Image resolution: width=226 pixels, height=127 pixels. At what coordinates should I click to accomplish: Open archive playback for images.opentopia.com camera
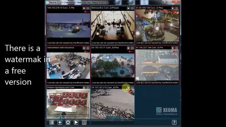[84, 88]
